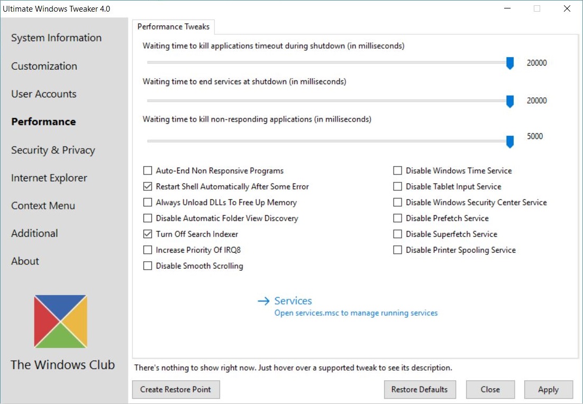
Task: Click the end services at shutdown slider thumb
Action: tap(510, 101)
